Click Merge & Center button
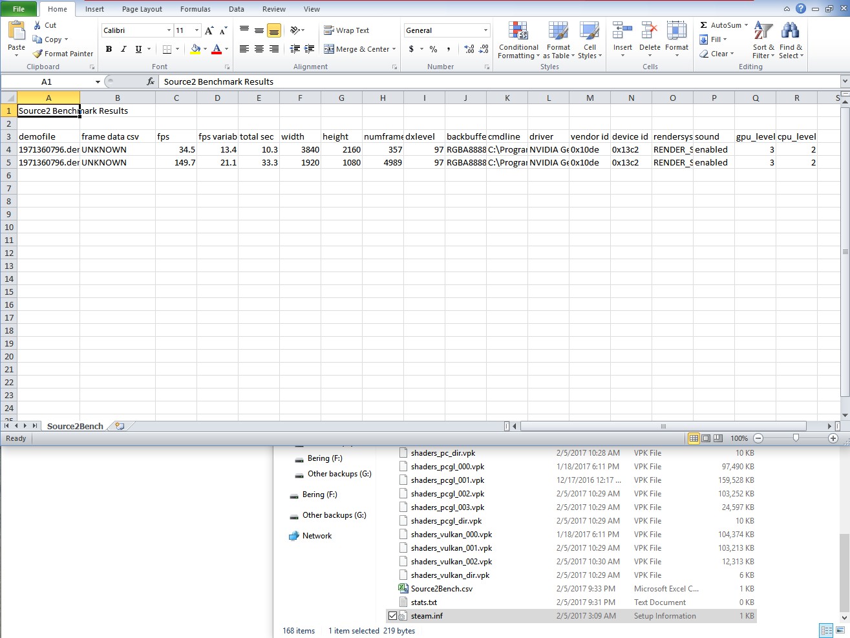 pyautogui.click(x=356, y=49)
